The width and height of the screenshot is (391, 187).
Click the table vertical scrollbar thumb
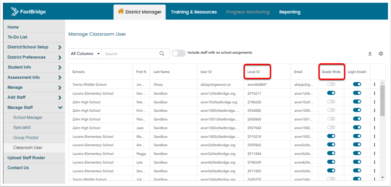(382, 100)
